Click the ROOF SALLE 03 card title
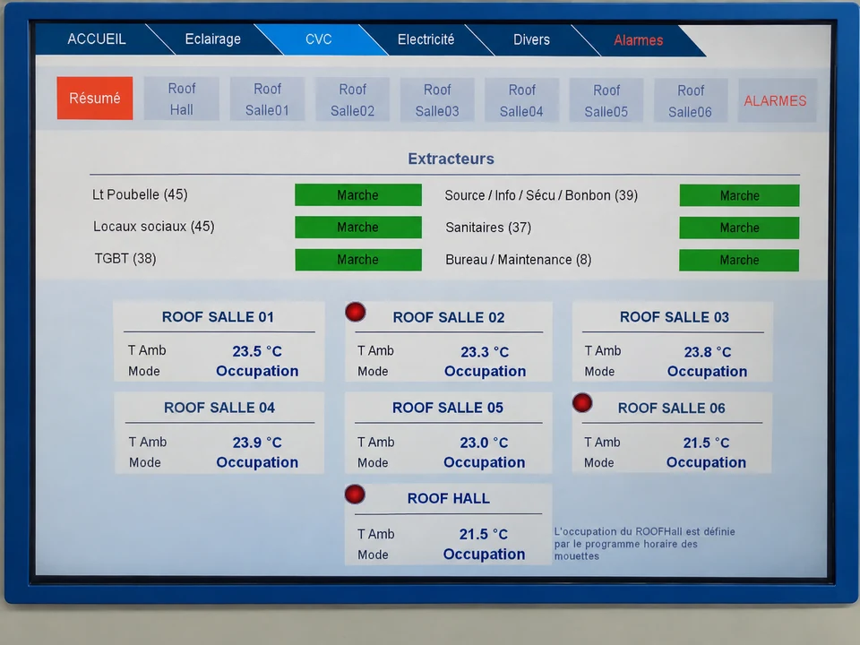Viewport: 860px width, 645px height. click(675, 317)
